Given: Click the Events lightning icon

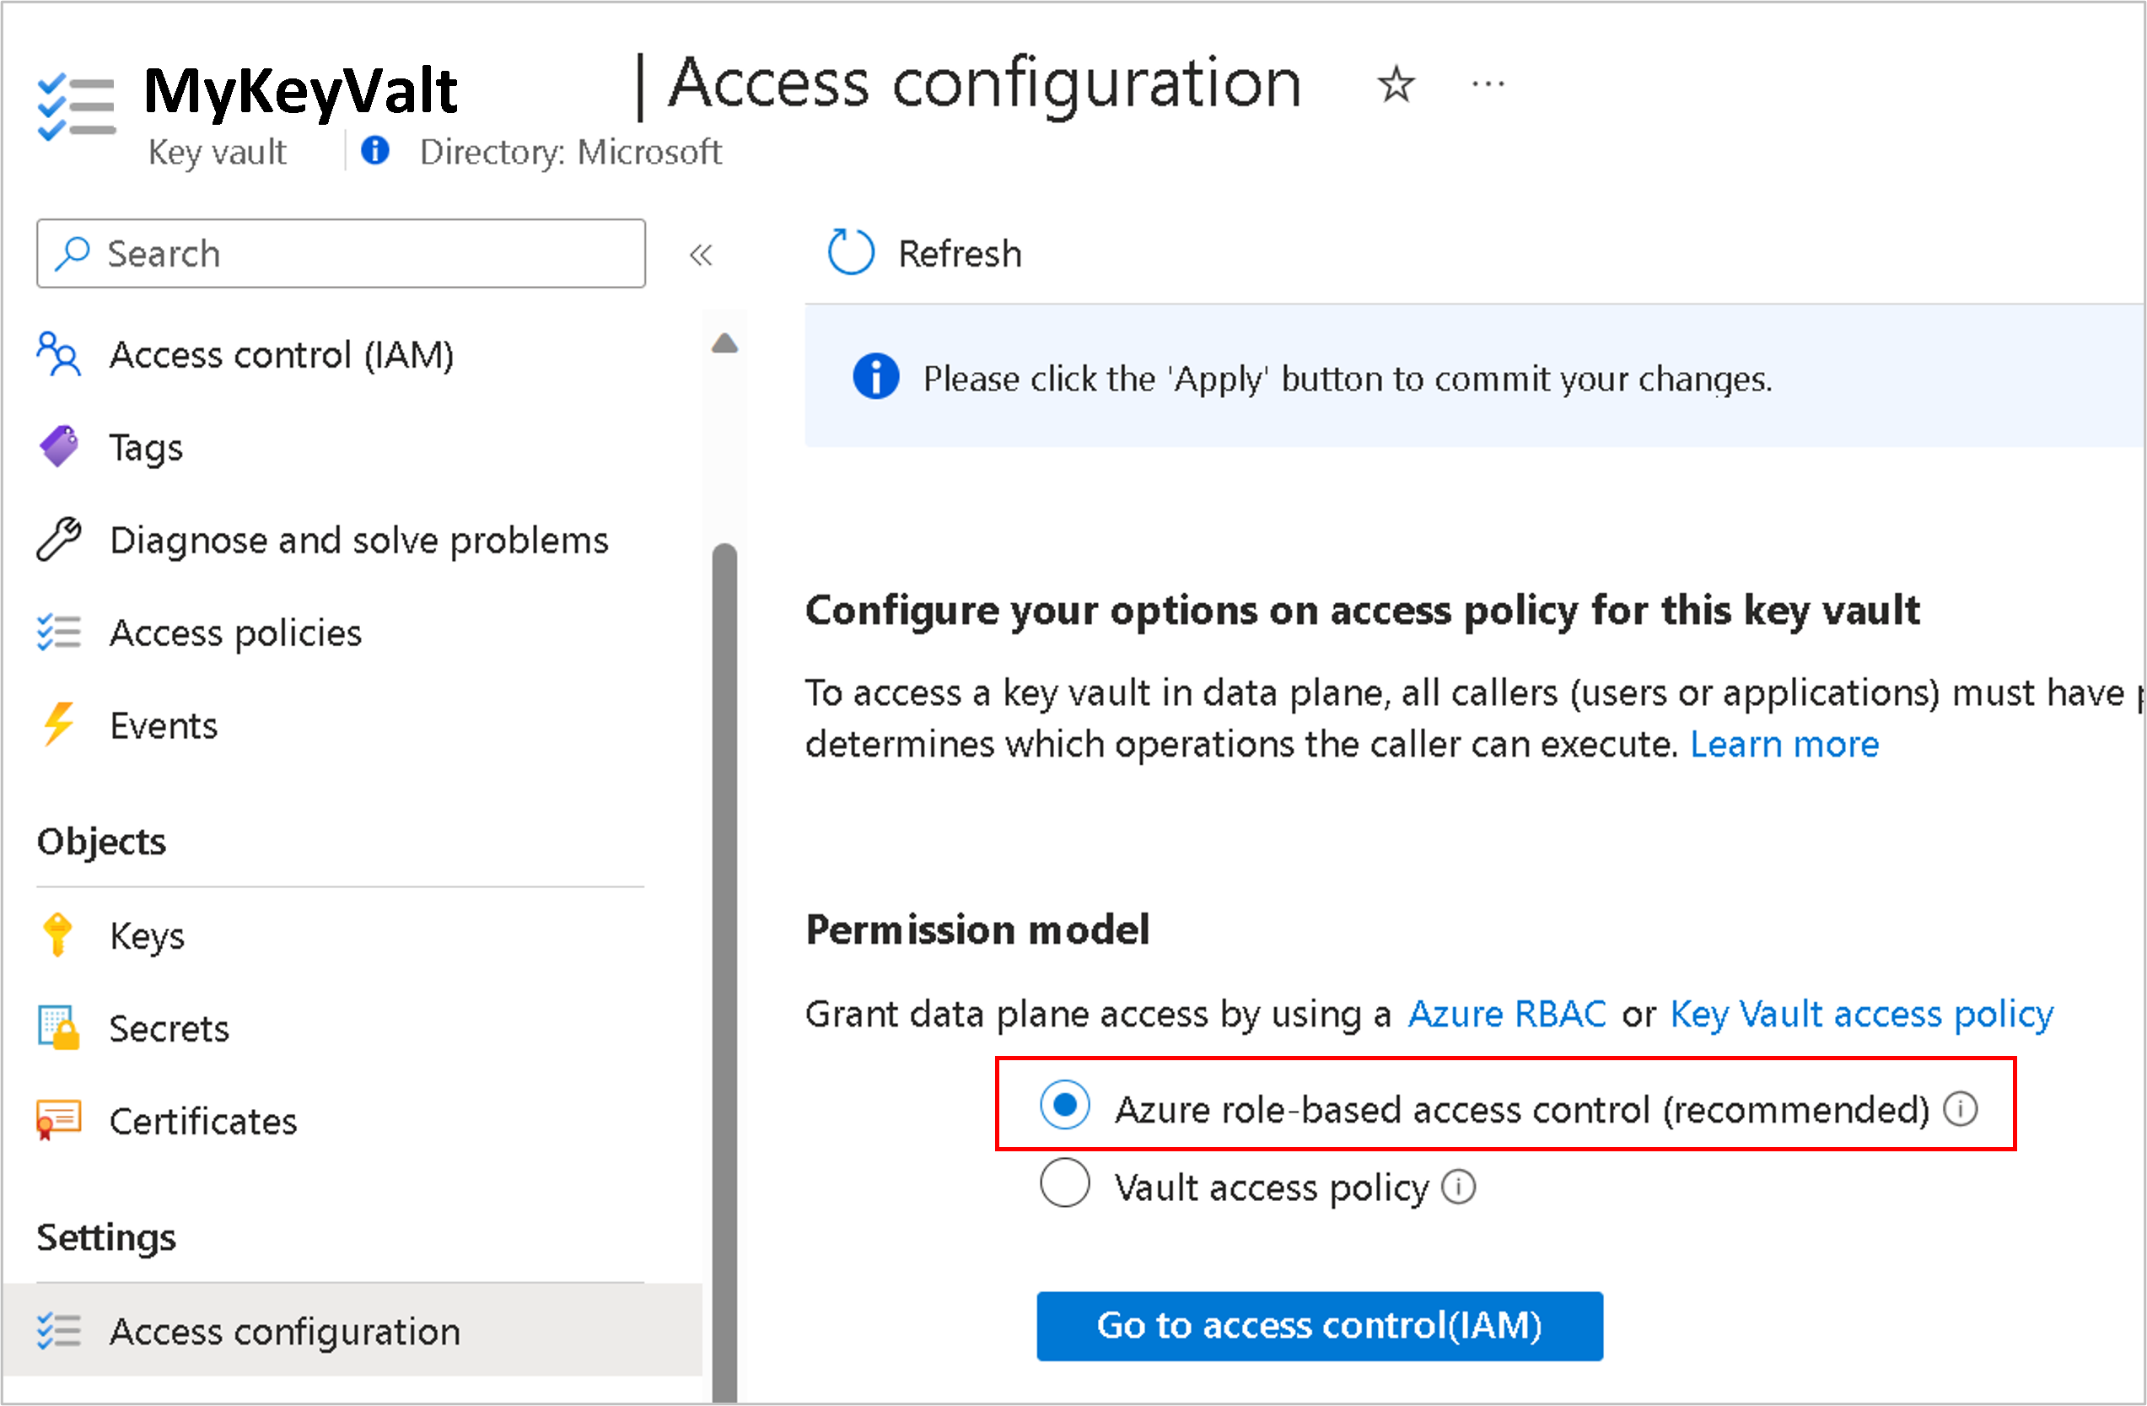Looking at the screenshot, I should [59, 725].
